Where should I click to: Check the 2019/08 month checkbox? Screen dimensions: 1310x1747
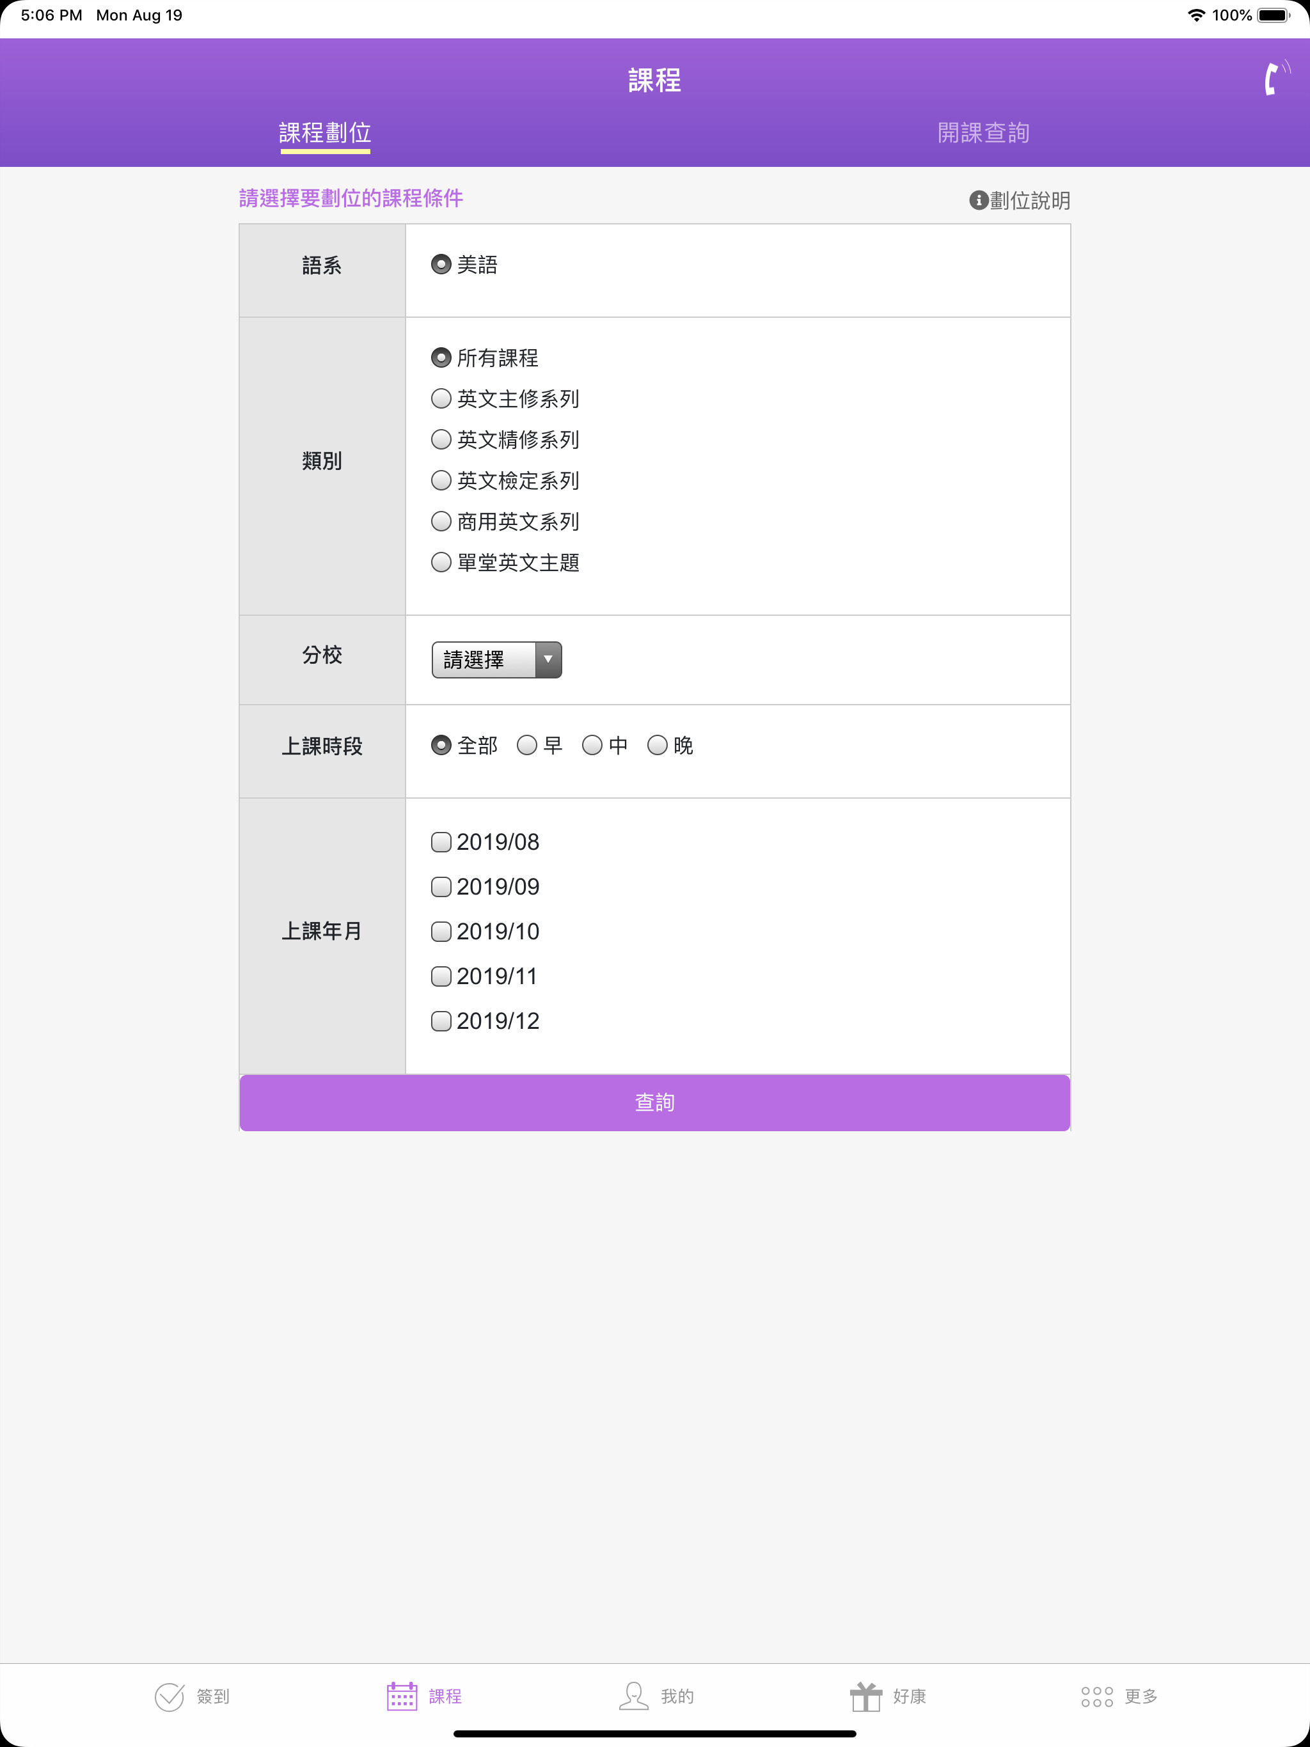pyautogui.click(x=441, y=842)
